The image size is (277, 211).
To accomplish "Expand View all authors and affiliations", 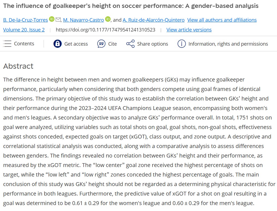I will pos(222,20).
